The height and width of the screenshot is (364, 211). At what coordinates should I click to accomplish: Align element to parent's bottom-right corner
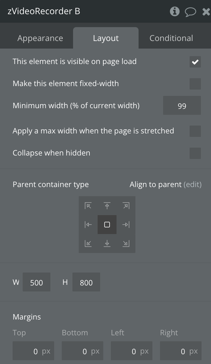[126, 243]
